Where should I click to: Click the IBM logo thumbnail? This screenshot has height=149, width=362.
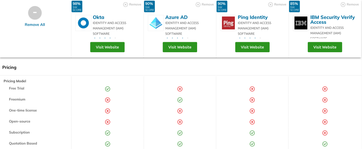[x=301, y=23]
